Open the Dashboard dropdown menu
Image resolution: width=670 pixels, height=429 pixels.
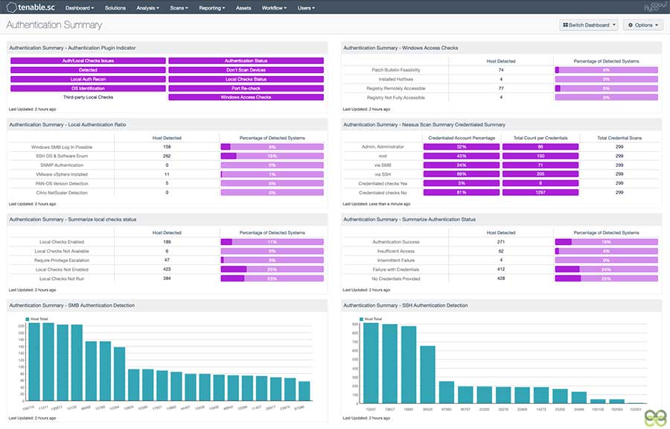pyautogui.click(x=79, y=8)
